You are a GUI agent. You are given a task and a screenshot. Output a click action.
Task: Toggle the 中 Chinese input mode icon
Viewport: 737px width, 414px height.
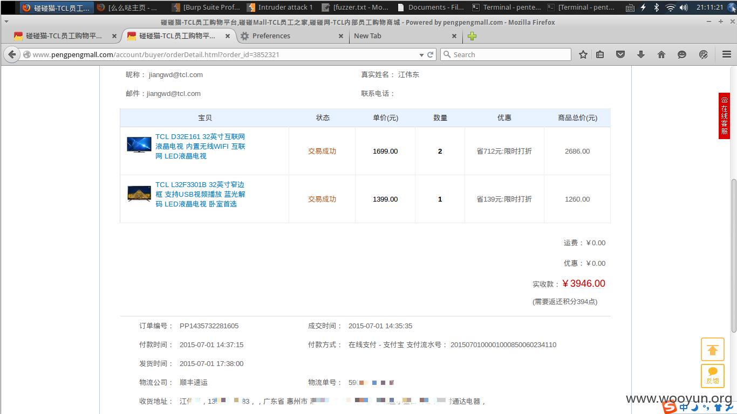pos(684,408)
